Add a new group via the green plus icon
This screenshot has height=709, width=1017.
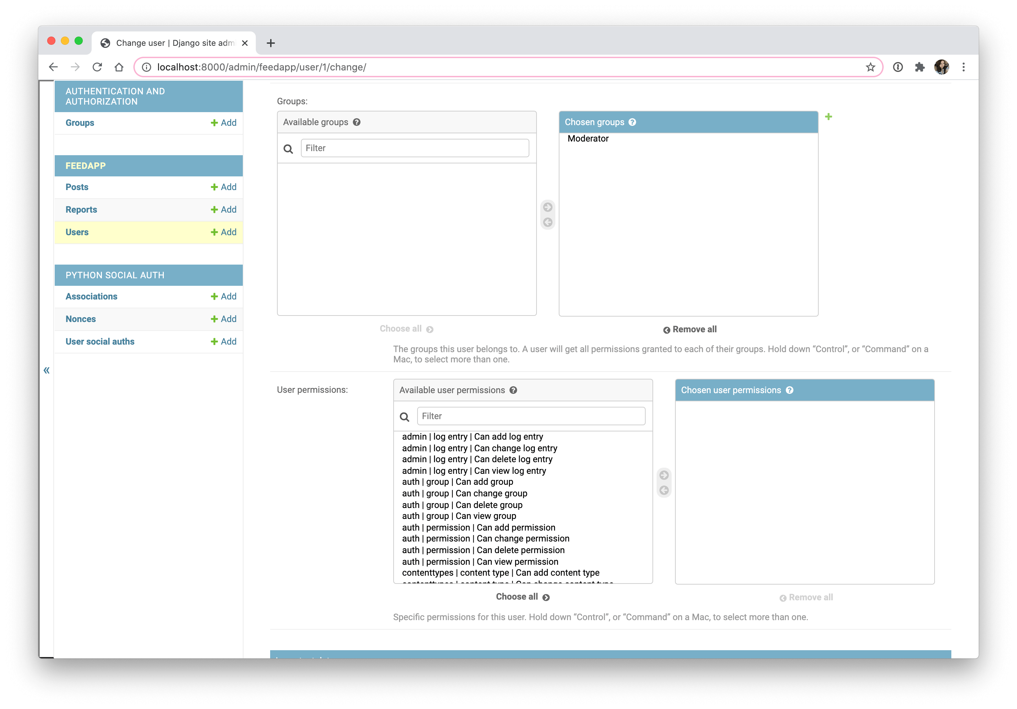(829, 116)
